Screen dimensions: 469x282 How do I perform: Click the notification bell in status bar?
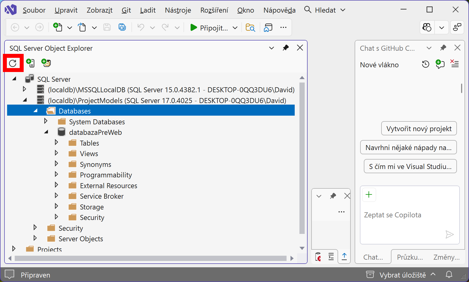pyautogui.click(x=449, y=275)
